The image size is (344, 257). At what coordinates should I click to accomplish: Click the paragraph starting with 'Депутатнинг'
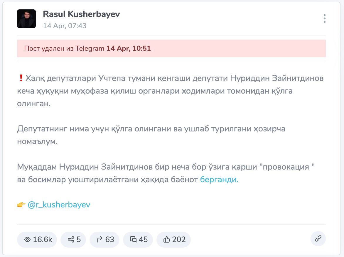151,135
